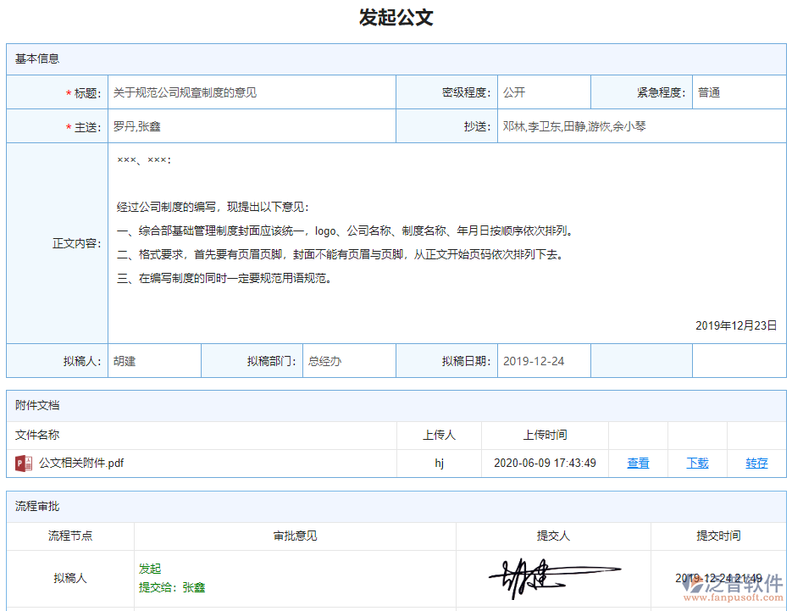792x611 pixels.
Task: Click the 拟稿人 field showing 胡建
Action: pos(152,360)
